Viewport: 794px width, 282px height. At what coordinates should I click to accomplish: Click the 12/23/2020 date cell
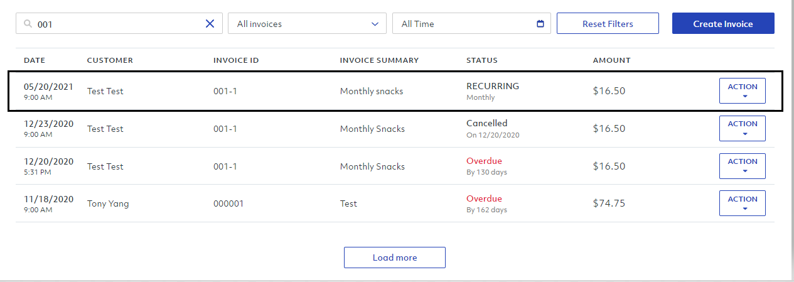click(x=48, y=128)
